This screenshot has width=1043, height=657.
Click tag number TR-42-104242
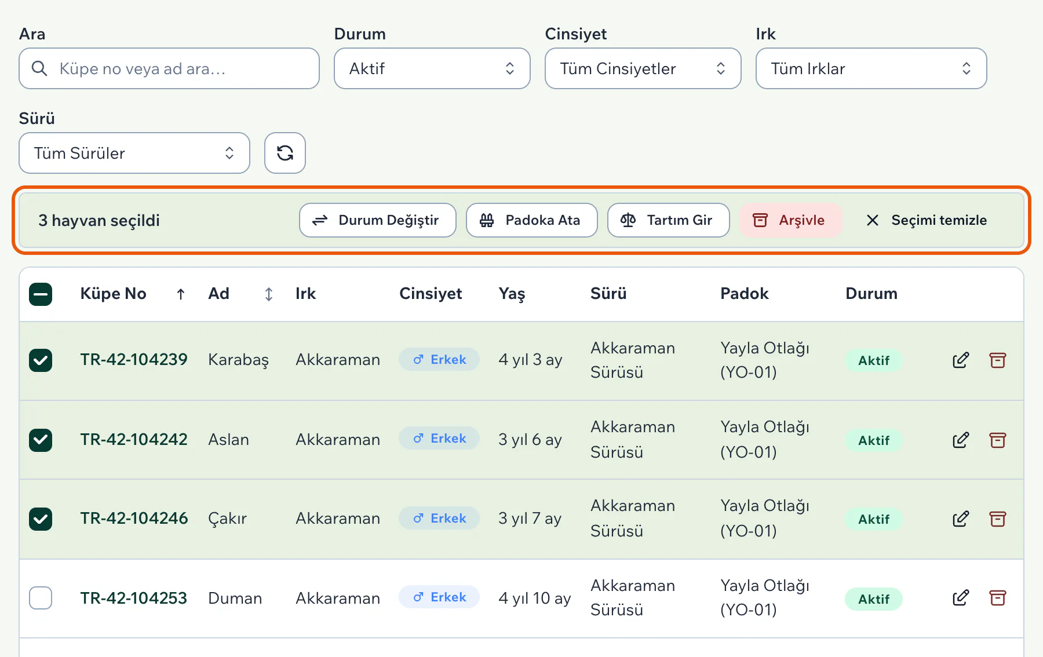coord(134,440)
